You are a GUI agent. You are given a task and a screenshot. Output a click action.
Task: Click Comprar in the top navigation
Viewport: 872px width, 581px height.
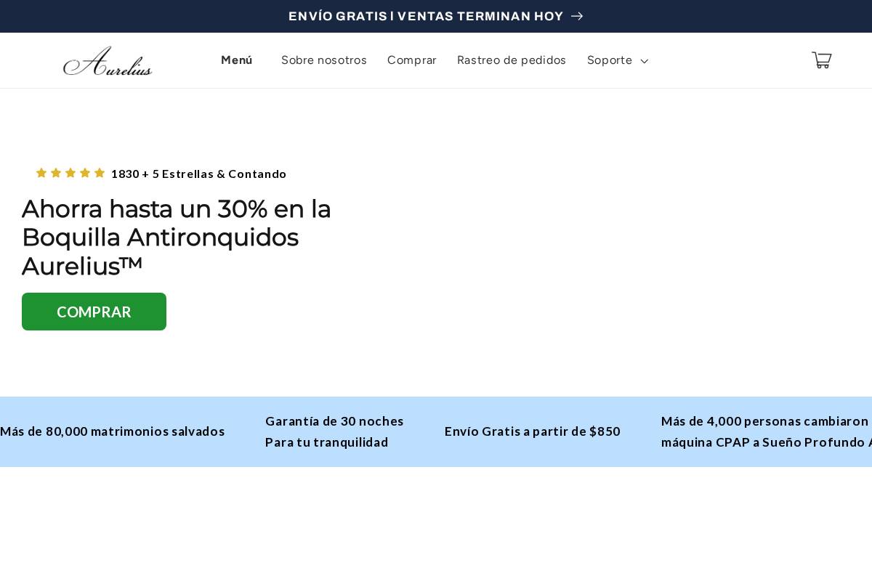(x=412, y=60)
